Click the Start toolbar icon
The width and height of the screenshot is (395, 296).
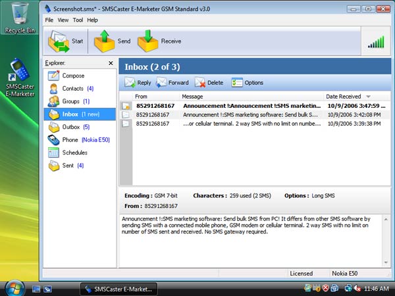point(59,41)
